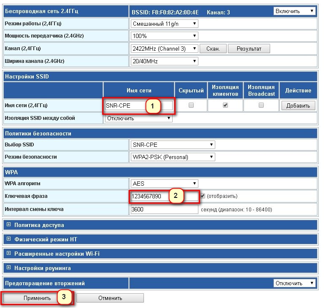Screen dimensions: 325x308
Task: Open the Мощность передатчика dropdown
Action: click(164, 36)
